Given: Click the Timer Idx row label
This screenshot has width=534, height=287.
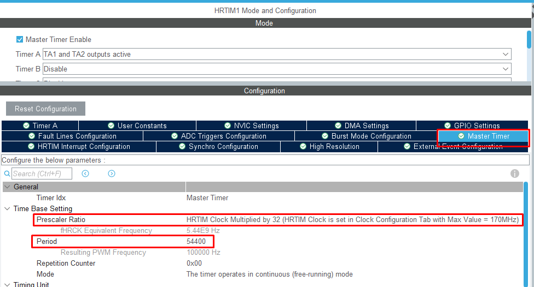Looking at the screenshot, I should pos(51,198).
